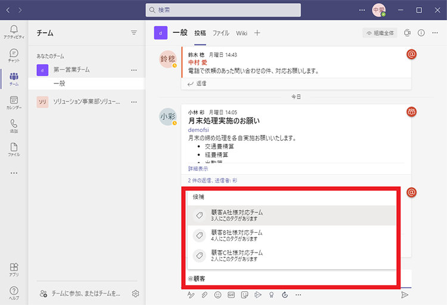Screen dimensions: 447x305
Task: Select the 第一営業チーム team
Action: tap(72, 70)
